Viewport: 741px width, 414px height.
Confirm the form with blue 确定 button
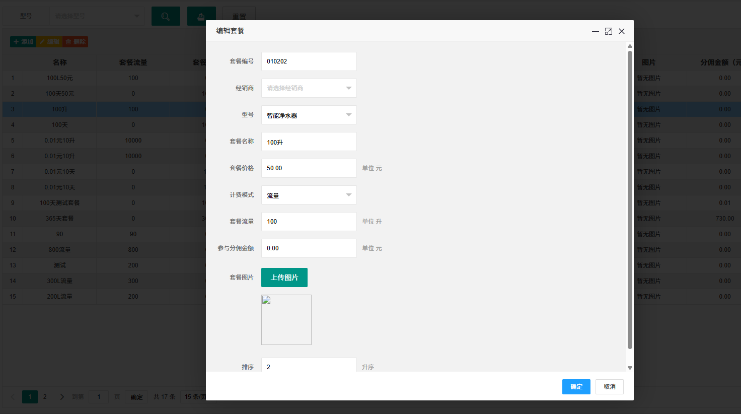576,387
